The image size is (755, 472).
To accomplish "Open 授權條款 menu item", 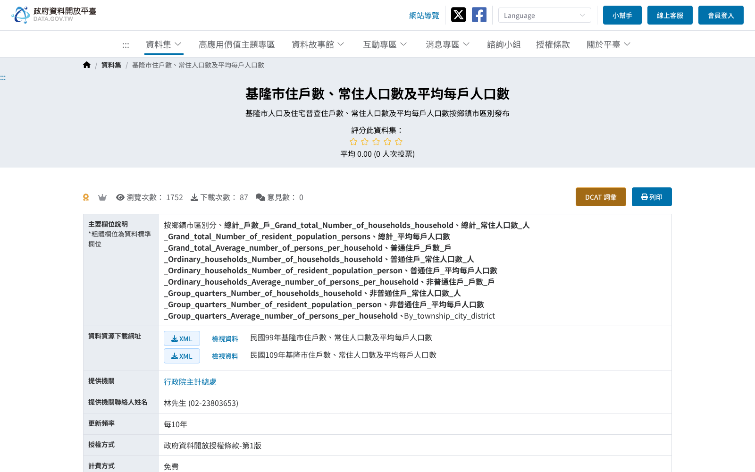I will pos(553,44).
